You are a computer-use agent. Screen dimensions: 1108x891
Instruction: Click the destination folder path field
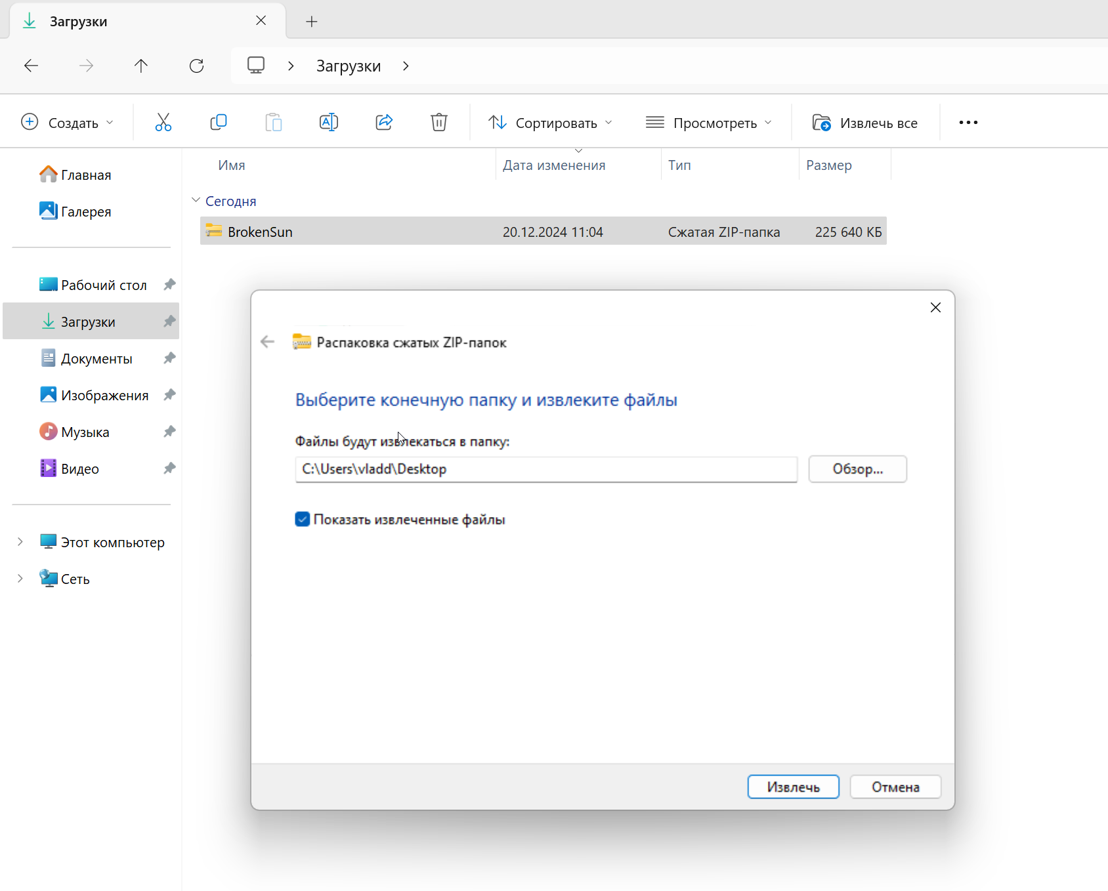546,469
